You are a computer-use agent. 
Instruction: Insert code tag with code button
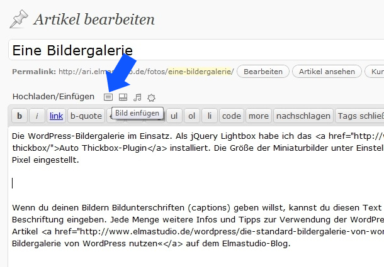pos(232,116)
